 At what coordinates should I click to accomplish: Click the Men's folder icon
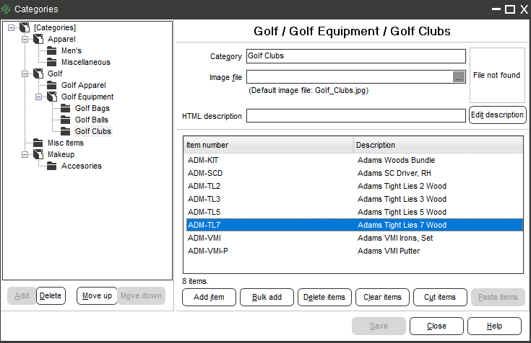pos(52,50)
